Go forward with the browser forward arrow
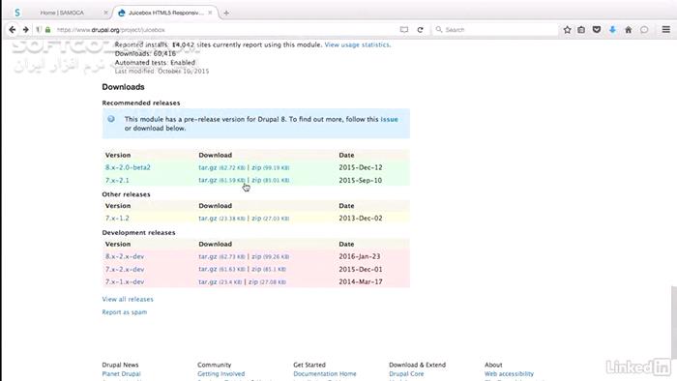This screenshot has height=381, width=677. [26, 30]
